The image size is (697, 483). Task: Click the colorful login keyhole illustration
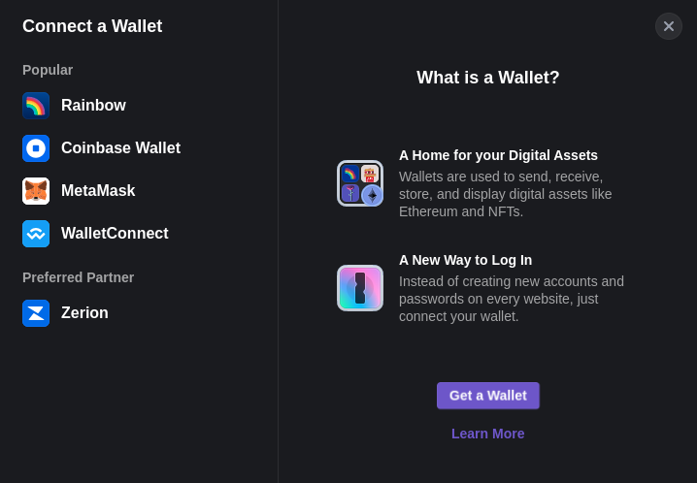point(360,288)
